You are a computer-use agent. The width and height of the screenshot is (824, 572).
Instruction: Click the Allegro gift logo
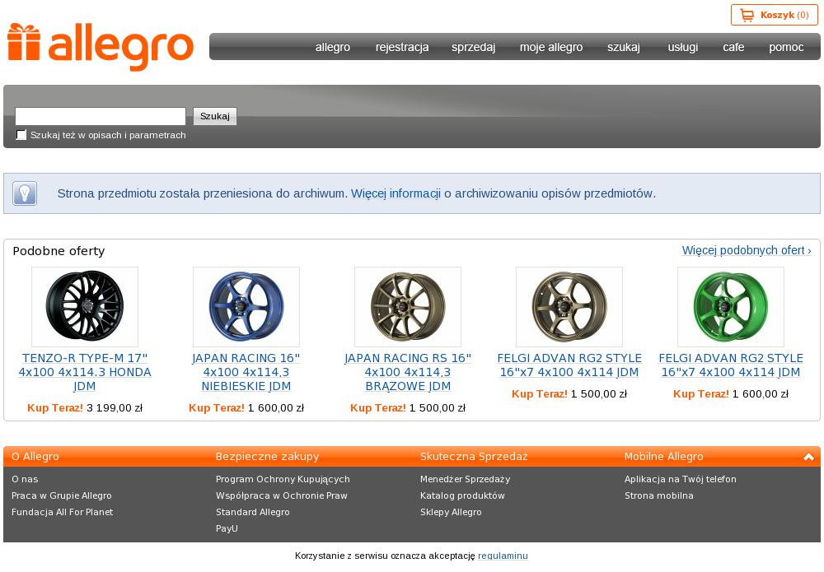101,47
